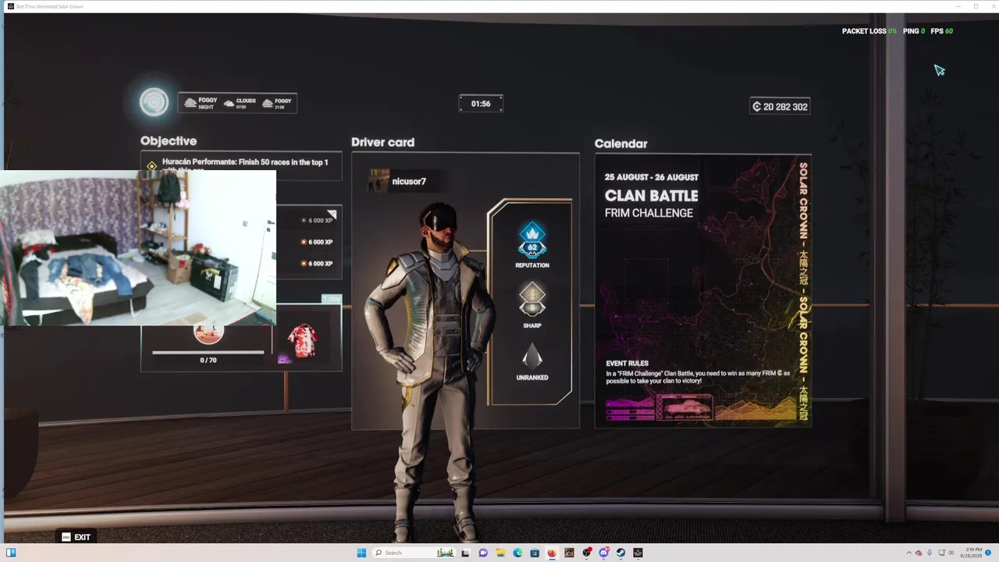Click the glowing circular radar icon

[x=154, y=102]
